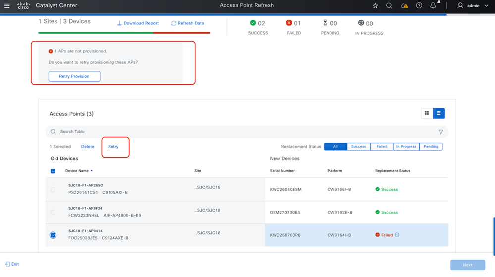Uncheck the SJC18-F1-AP9414 row checkbox

pyautogui.click(x=53, y=235)
